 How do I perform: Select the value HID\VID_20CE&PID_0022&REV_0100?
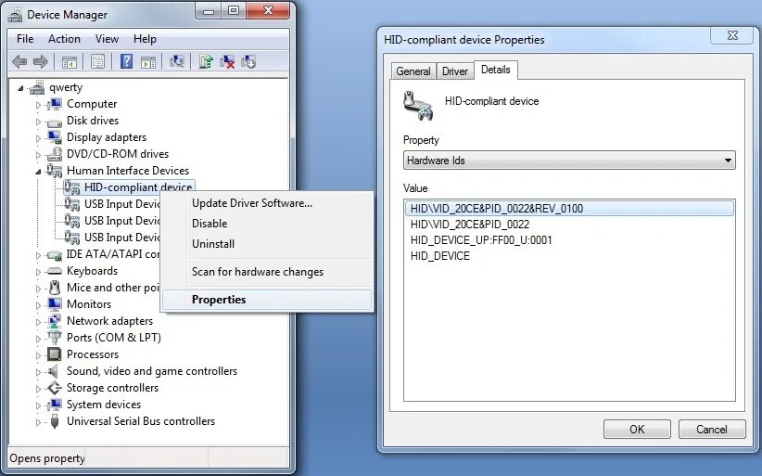568,209
